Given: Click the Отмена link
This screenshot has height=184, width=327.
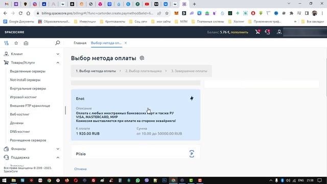Looking at the screenshot, I should [x=80, y=169].
